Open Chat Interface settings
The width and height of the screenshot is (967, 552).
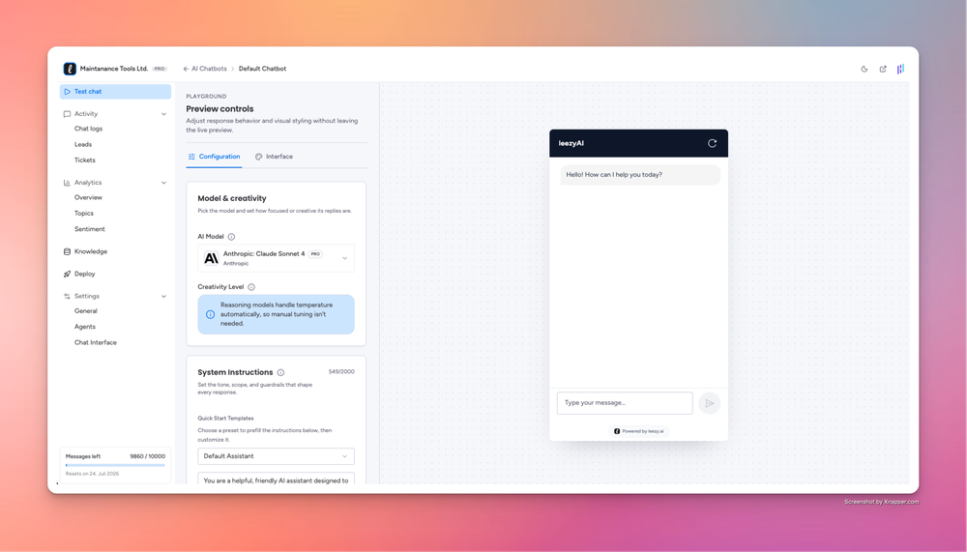point(96,343)
